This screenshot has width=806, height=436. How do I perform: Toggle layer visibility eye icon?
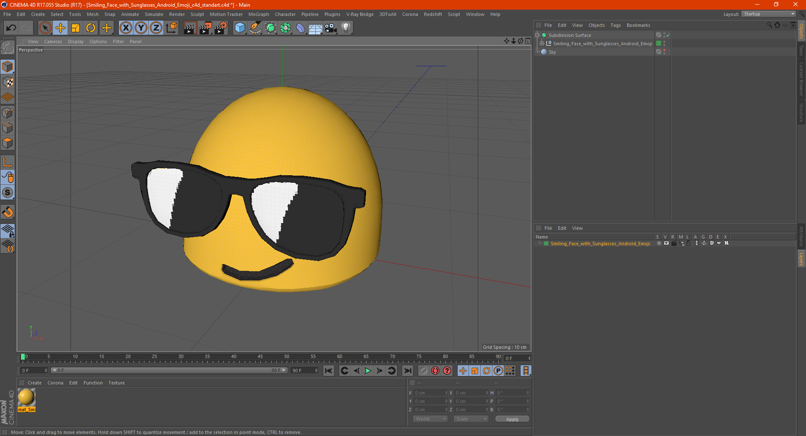tap(666, 243)
